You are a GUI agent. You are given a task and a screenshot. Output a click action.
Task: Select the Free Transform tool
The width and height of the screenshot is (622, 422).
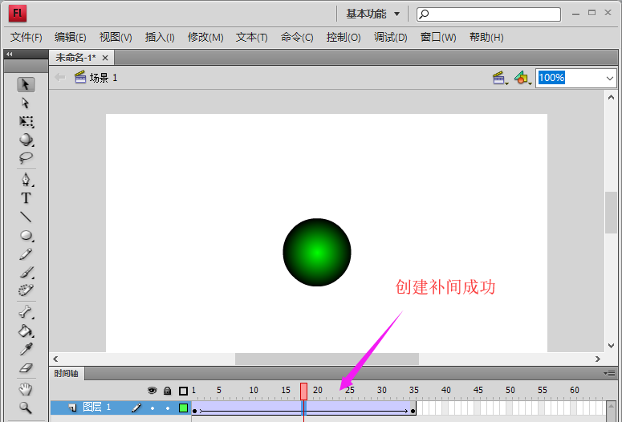[x=26, y=121]
